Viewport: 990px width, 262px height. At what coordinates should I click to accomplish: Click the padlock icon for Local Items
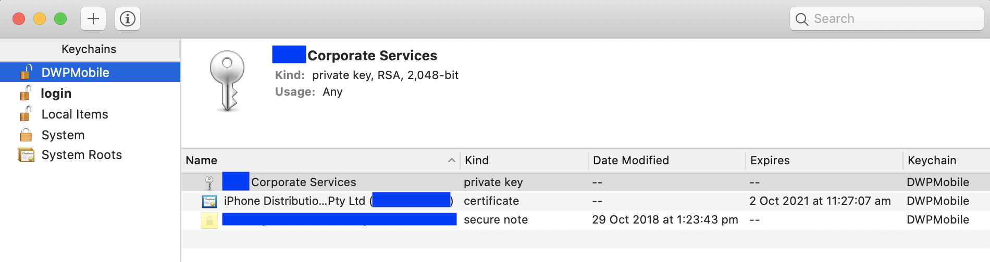[x=26, y=114]
